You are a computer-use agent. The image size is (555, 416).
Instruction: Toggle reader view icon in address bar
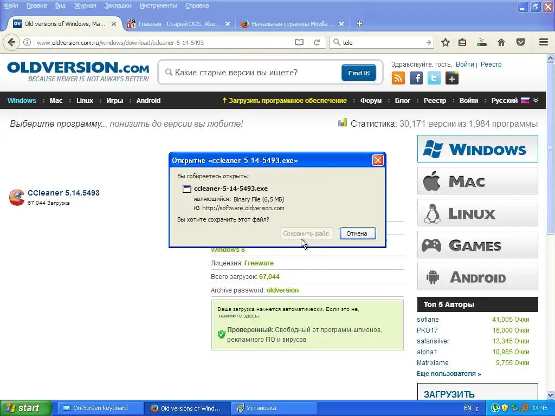tap(299, 42)
